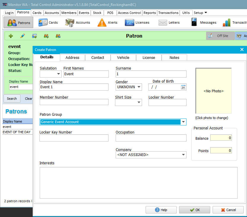Click the Member Number field
The height and width of the screenshot is (217, 247).
click(x=74, y=102)
